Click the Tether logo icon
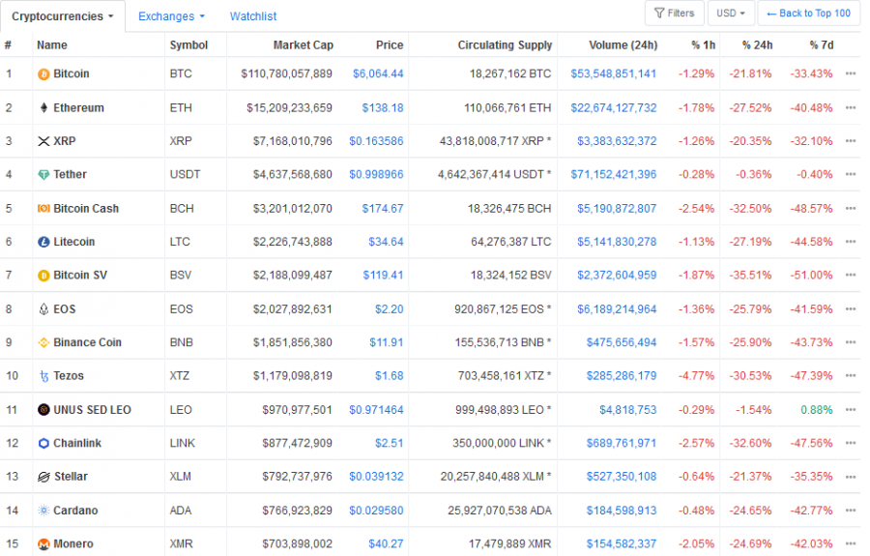 coord(43,175)
